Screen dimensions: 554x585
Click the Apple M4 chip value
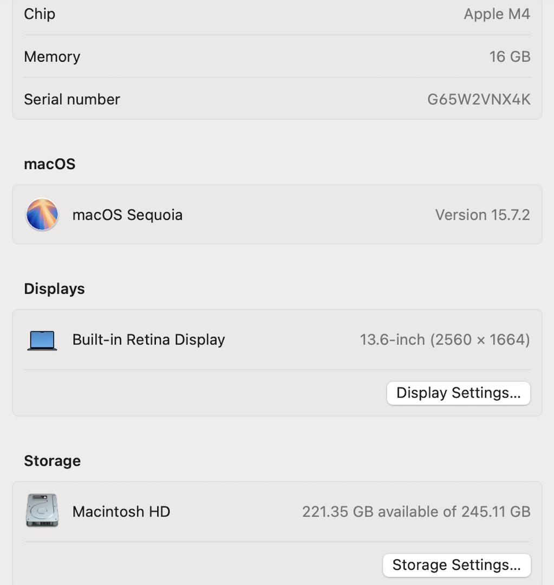497,14
